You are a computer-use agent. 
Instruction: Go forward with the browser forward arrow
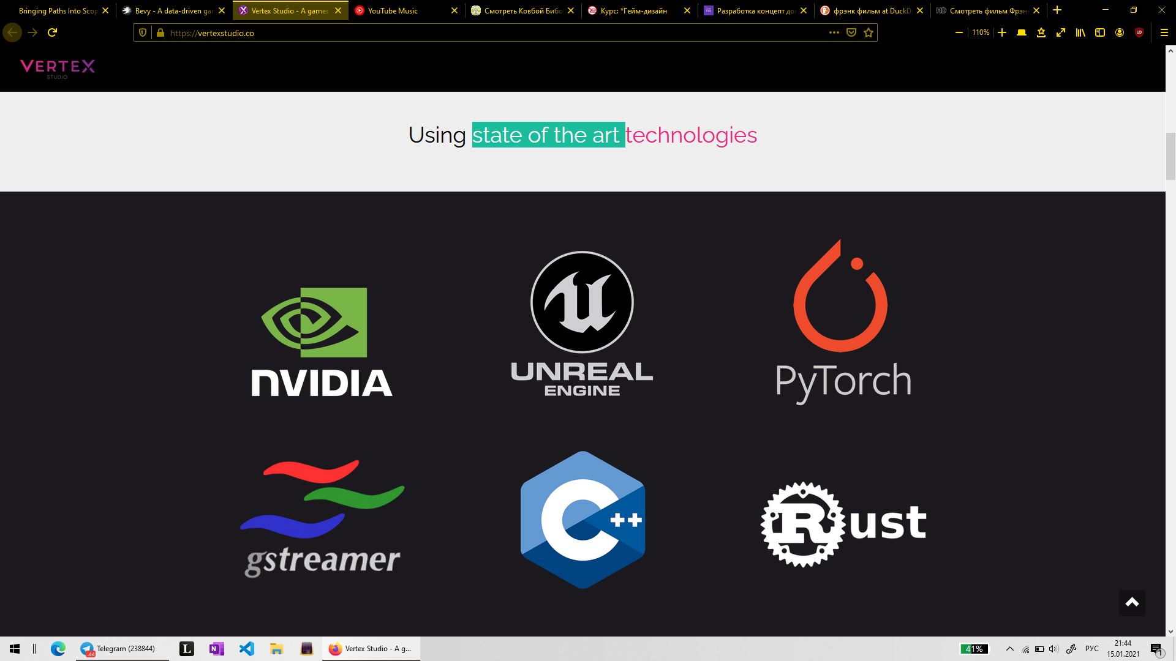32,32
